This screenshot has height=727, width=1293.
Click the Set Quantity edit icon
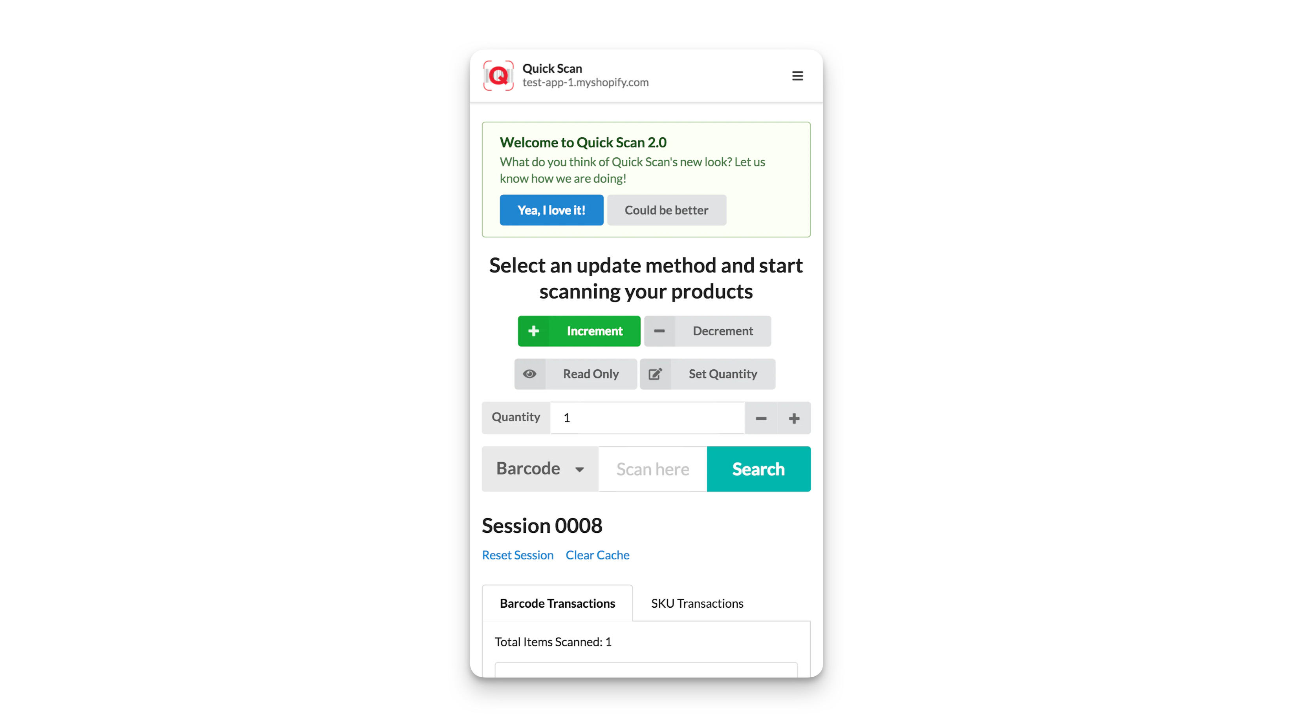pyautogui.click(x=656, y=374)
